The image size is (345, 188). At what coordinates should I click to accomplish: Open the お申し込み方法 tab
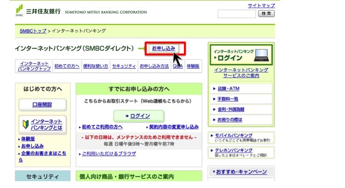pyautogui.click(x=154, y=66)
